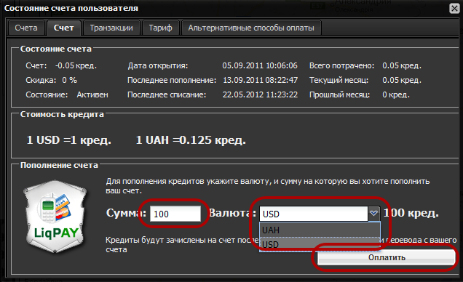This screenshot has width=463, height=282.
Task: Click the Пополнение счета section title
Action: coord(59,165)
